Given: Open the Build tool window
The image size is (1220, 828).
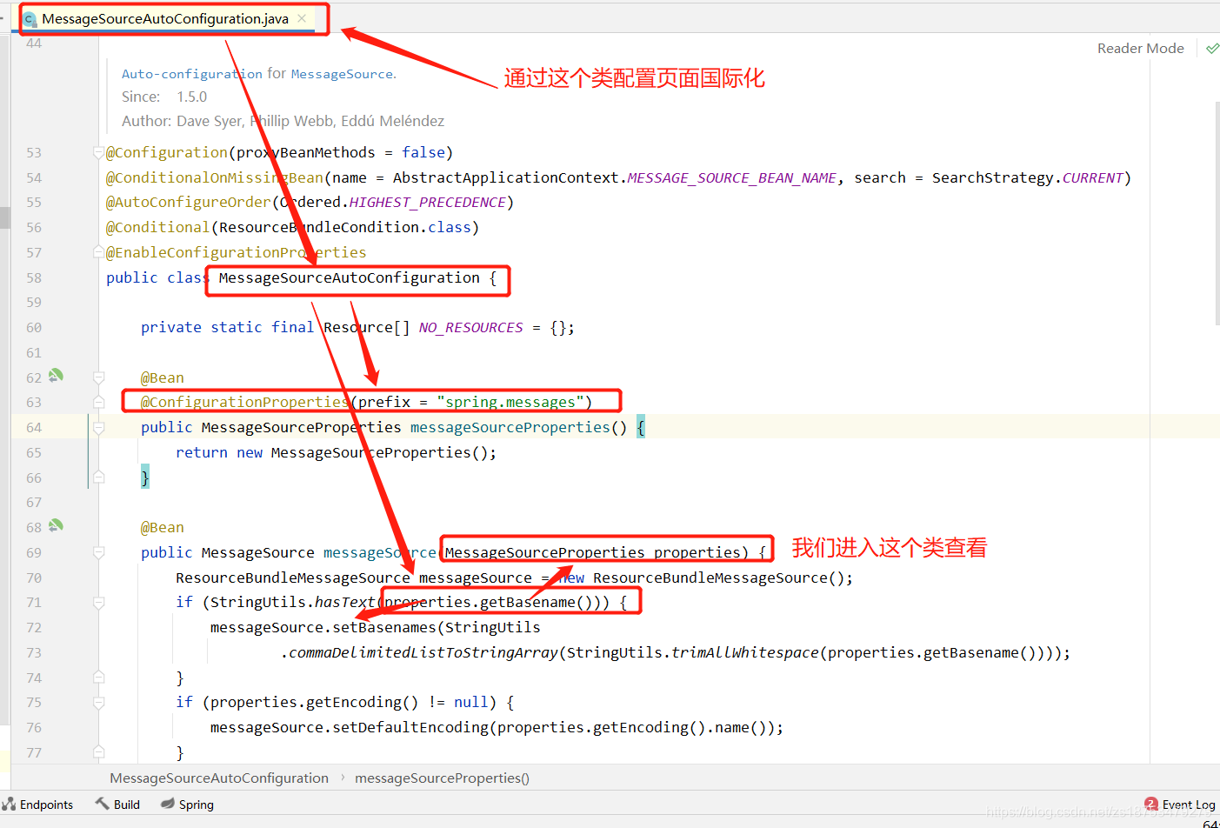Looking at the screenshot, I should (x=117, y=805).
